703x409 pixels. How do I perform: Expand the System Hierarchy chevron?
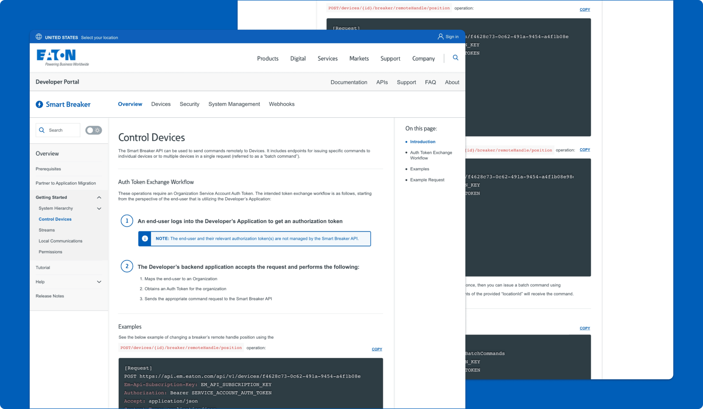click(x=99, y=208)
